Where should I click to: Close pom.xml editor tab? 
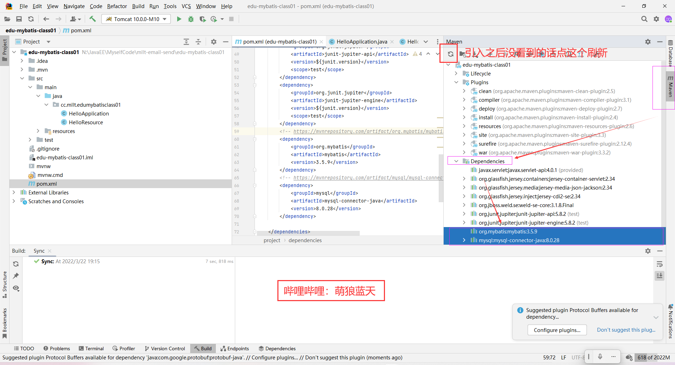[x=321, y=42]
